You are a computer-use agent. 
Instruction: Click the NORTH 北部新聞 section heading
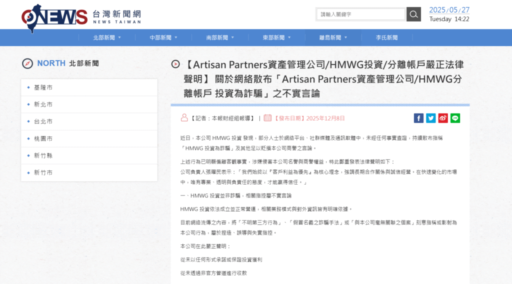68,63
